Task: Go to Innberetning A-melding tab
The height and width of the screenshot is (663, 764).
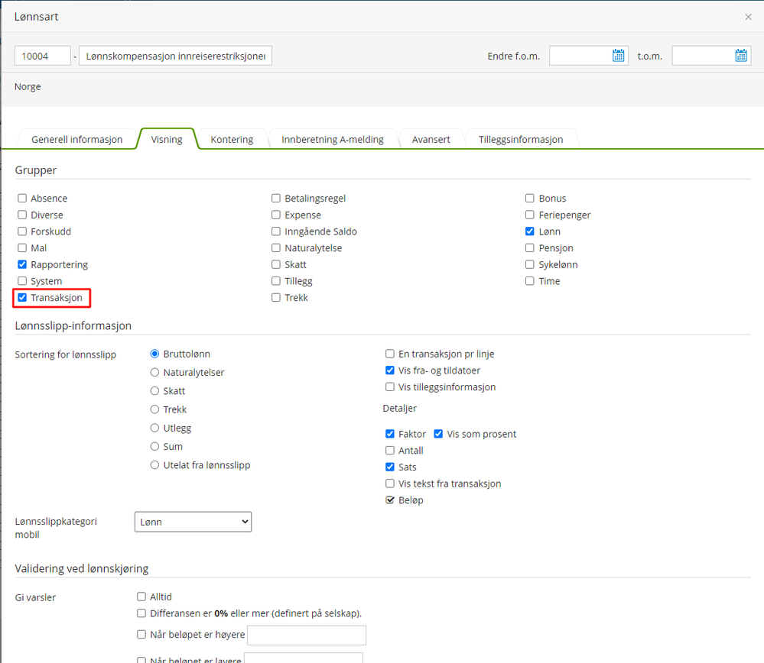Action: (x=333, y=139)
